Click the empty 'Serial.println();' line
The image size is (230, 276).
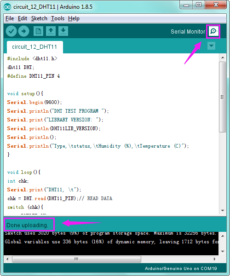32,137
